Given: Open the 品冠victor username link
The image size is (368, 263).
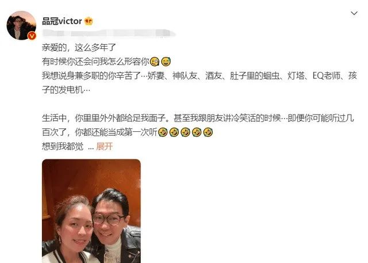Looking at the screenshot, I should 62,21.
